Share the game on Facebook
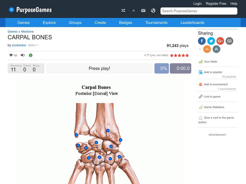Viewport: 246px width, 184px height. [x=202, y=41]
